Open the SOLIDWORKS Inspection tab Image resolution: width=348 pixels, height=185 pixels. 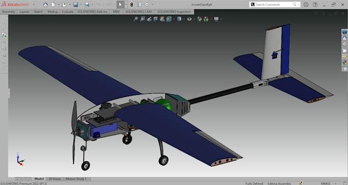click(x=174, y=12)
